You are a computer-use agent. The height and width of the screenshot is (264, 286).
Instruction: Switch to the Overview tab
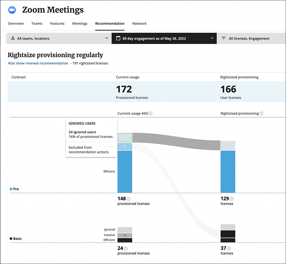pyautogui.click(x=16, y=23)
